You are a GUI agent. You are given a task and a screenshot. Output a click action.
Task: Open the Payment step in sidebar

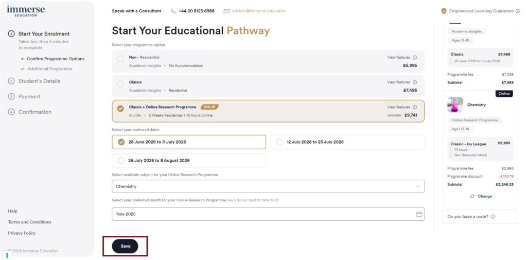coord(29,96)
